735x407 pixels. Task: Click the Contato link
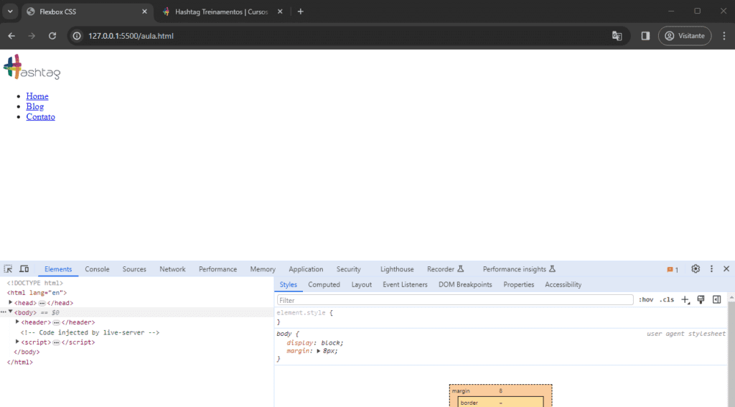pos(40,117)
